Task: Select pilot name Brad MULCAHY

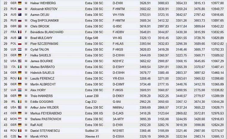Action: 41,38
